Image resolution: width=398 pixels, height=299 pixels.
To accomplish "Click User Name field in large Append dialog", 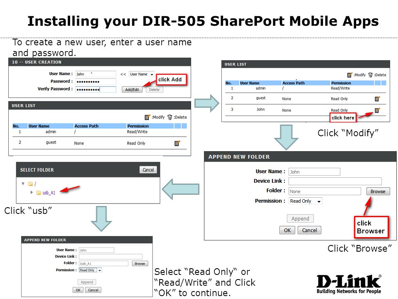I will [314, 172].
